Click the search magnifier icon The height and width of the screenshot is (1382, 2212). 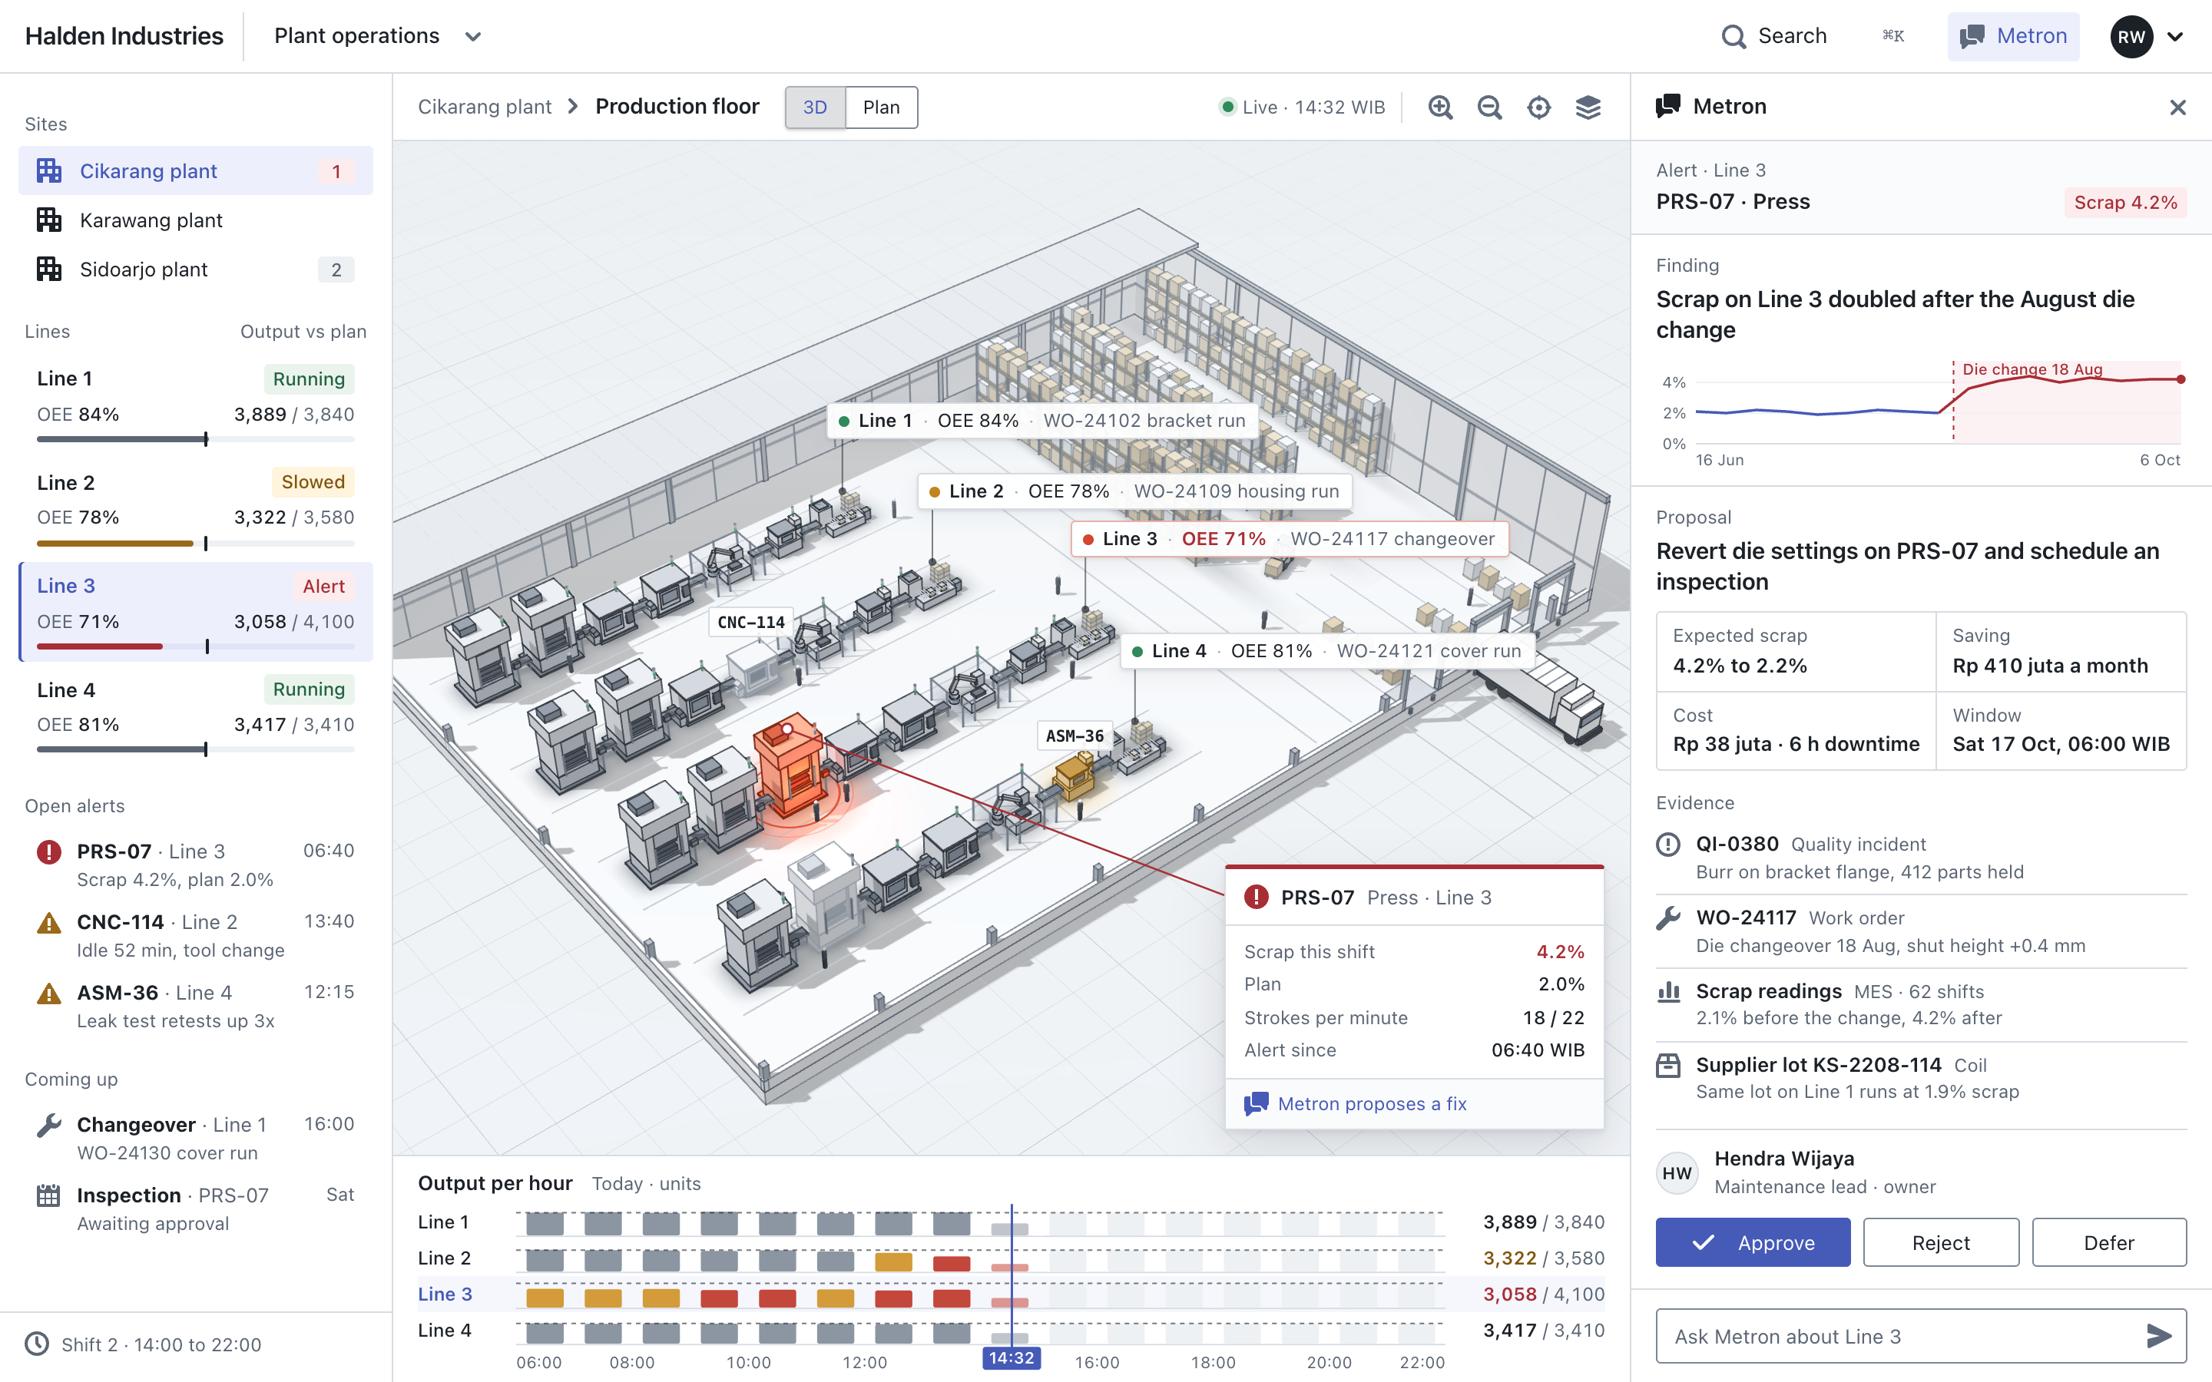(x=1733, y=37)
